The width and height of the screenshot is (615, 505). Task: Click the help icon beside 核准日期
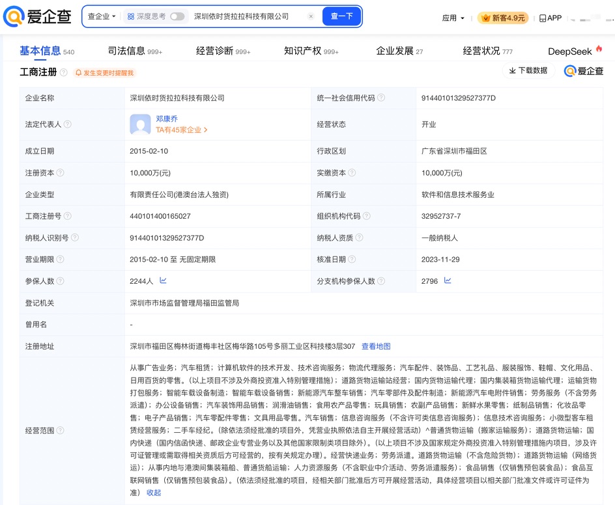pos(352,260)
